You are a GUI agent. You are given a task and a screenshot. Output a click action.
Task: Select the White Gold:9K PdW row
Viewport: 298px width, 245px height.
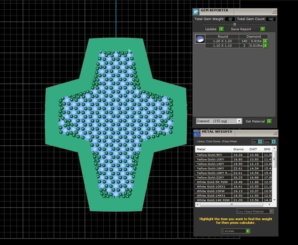point(234,182)
